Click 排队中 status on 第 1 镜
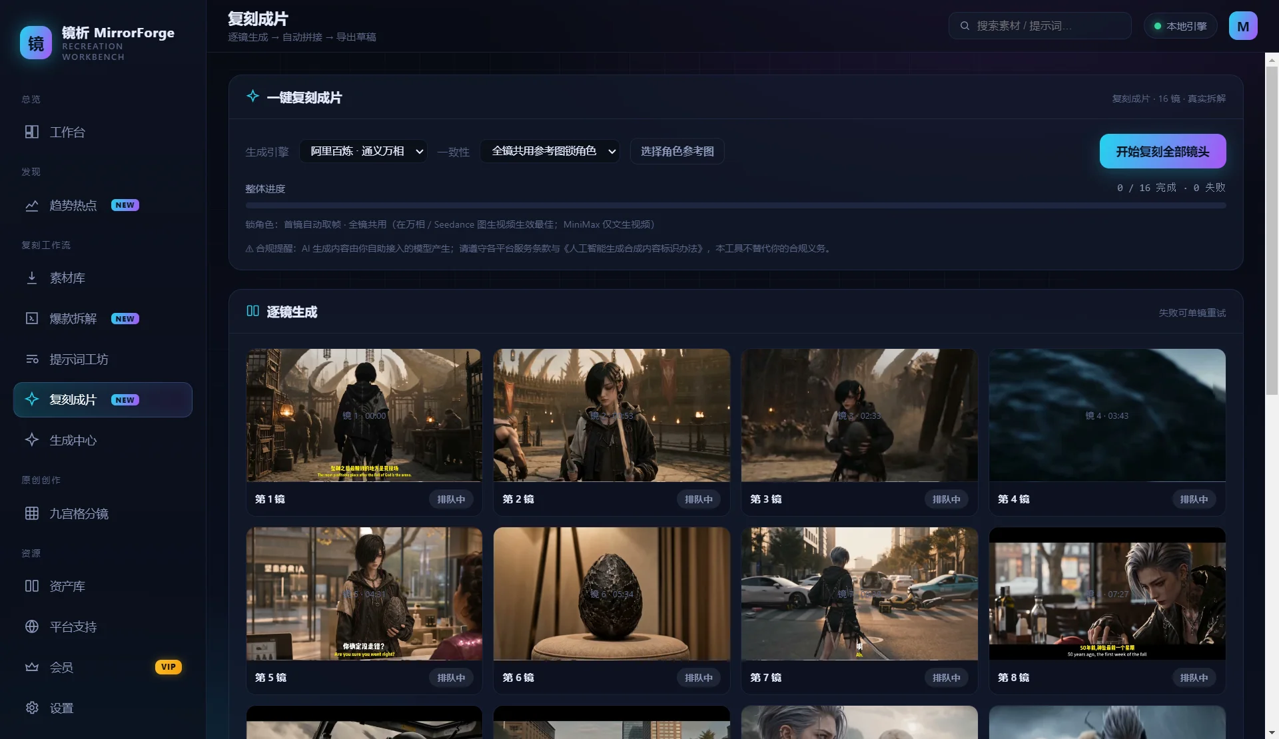Image resolution: width=1279 pixels, height=739 pixels. (x=451, y=499)
